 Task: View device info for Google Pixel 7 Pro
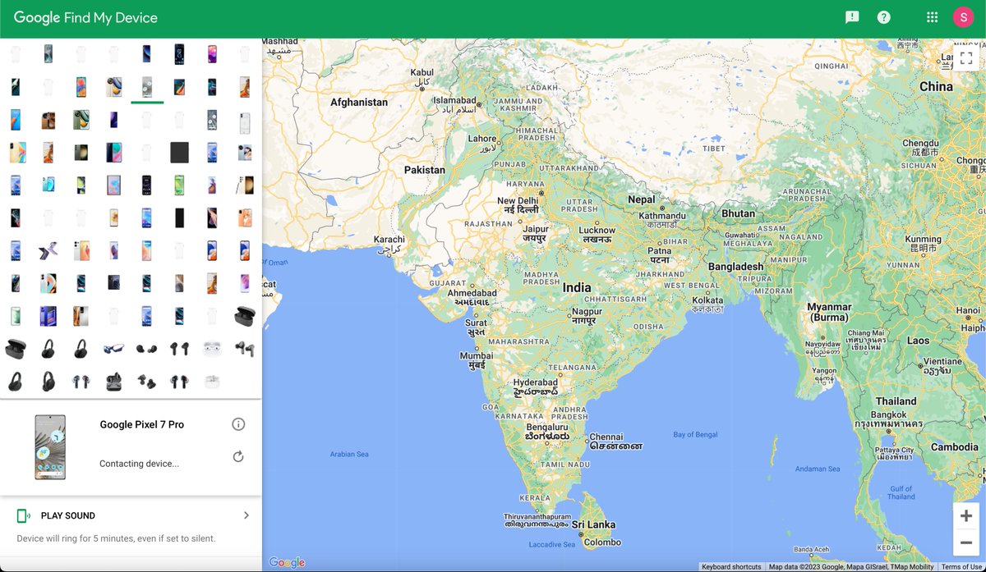pyautogui.click(x=238, y=424)
